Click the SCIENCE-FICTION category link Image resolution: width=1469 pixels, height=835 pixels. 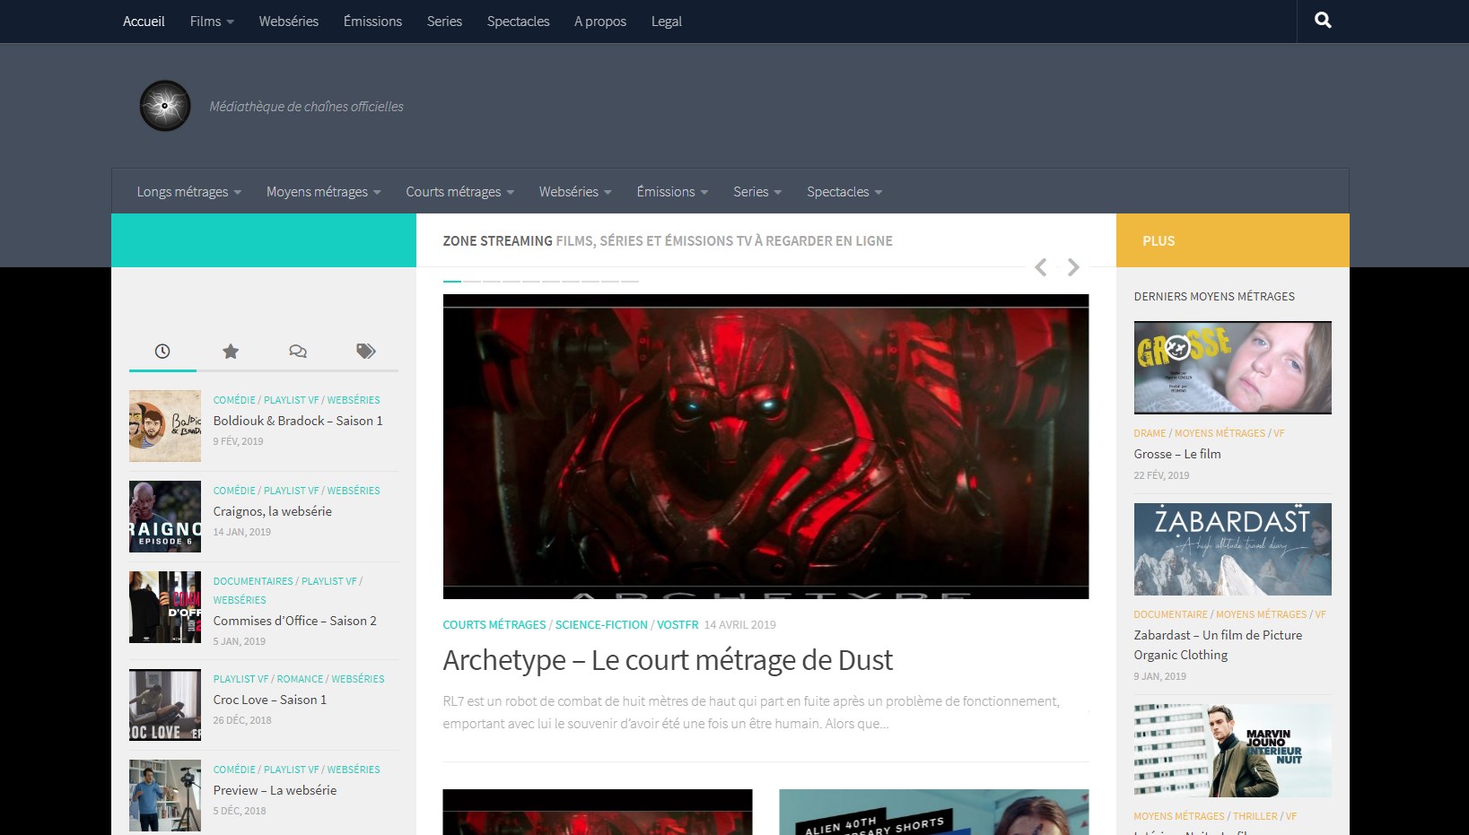(x=601, y=625)
